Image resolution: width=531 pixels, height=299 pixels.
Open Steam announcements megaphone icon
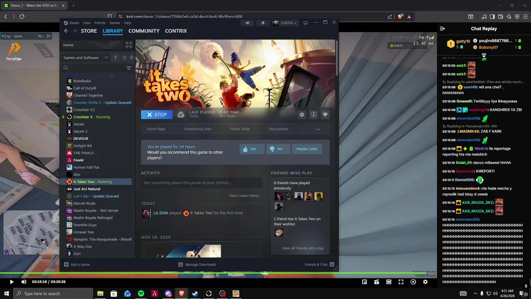tap(247, 23)
